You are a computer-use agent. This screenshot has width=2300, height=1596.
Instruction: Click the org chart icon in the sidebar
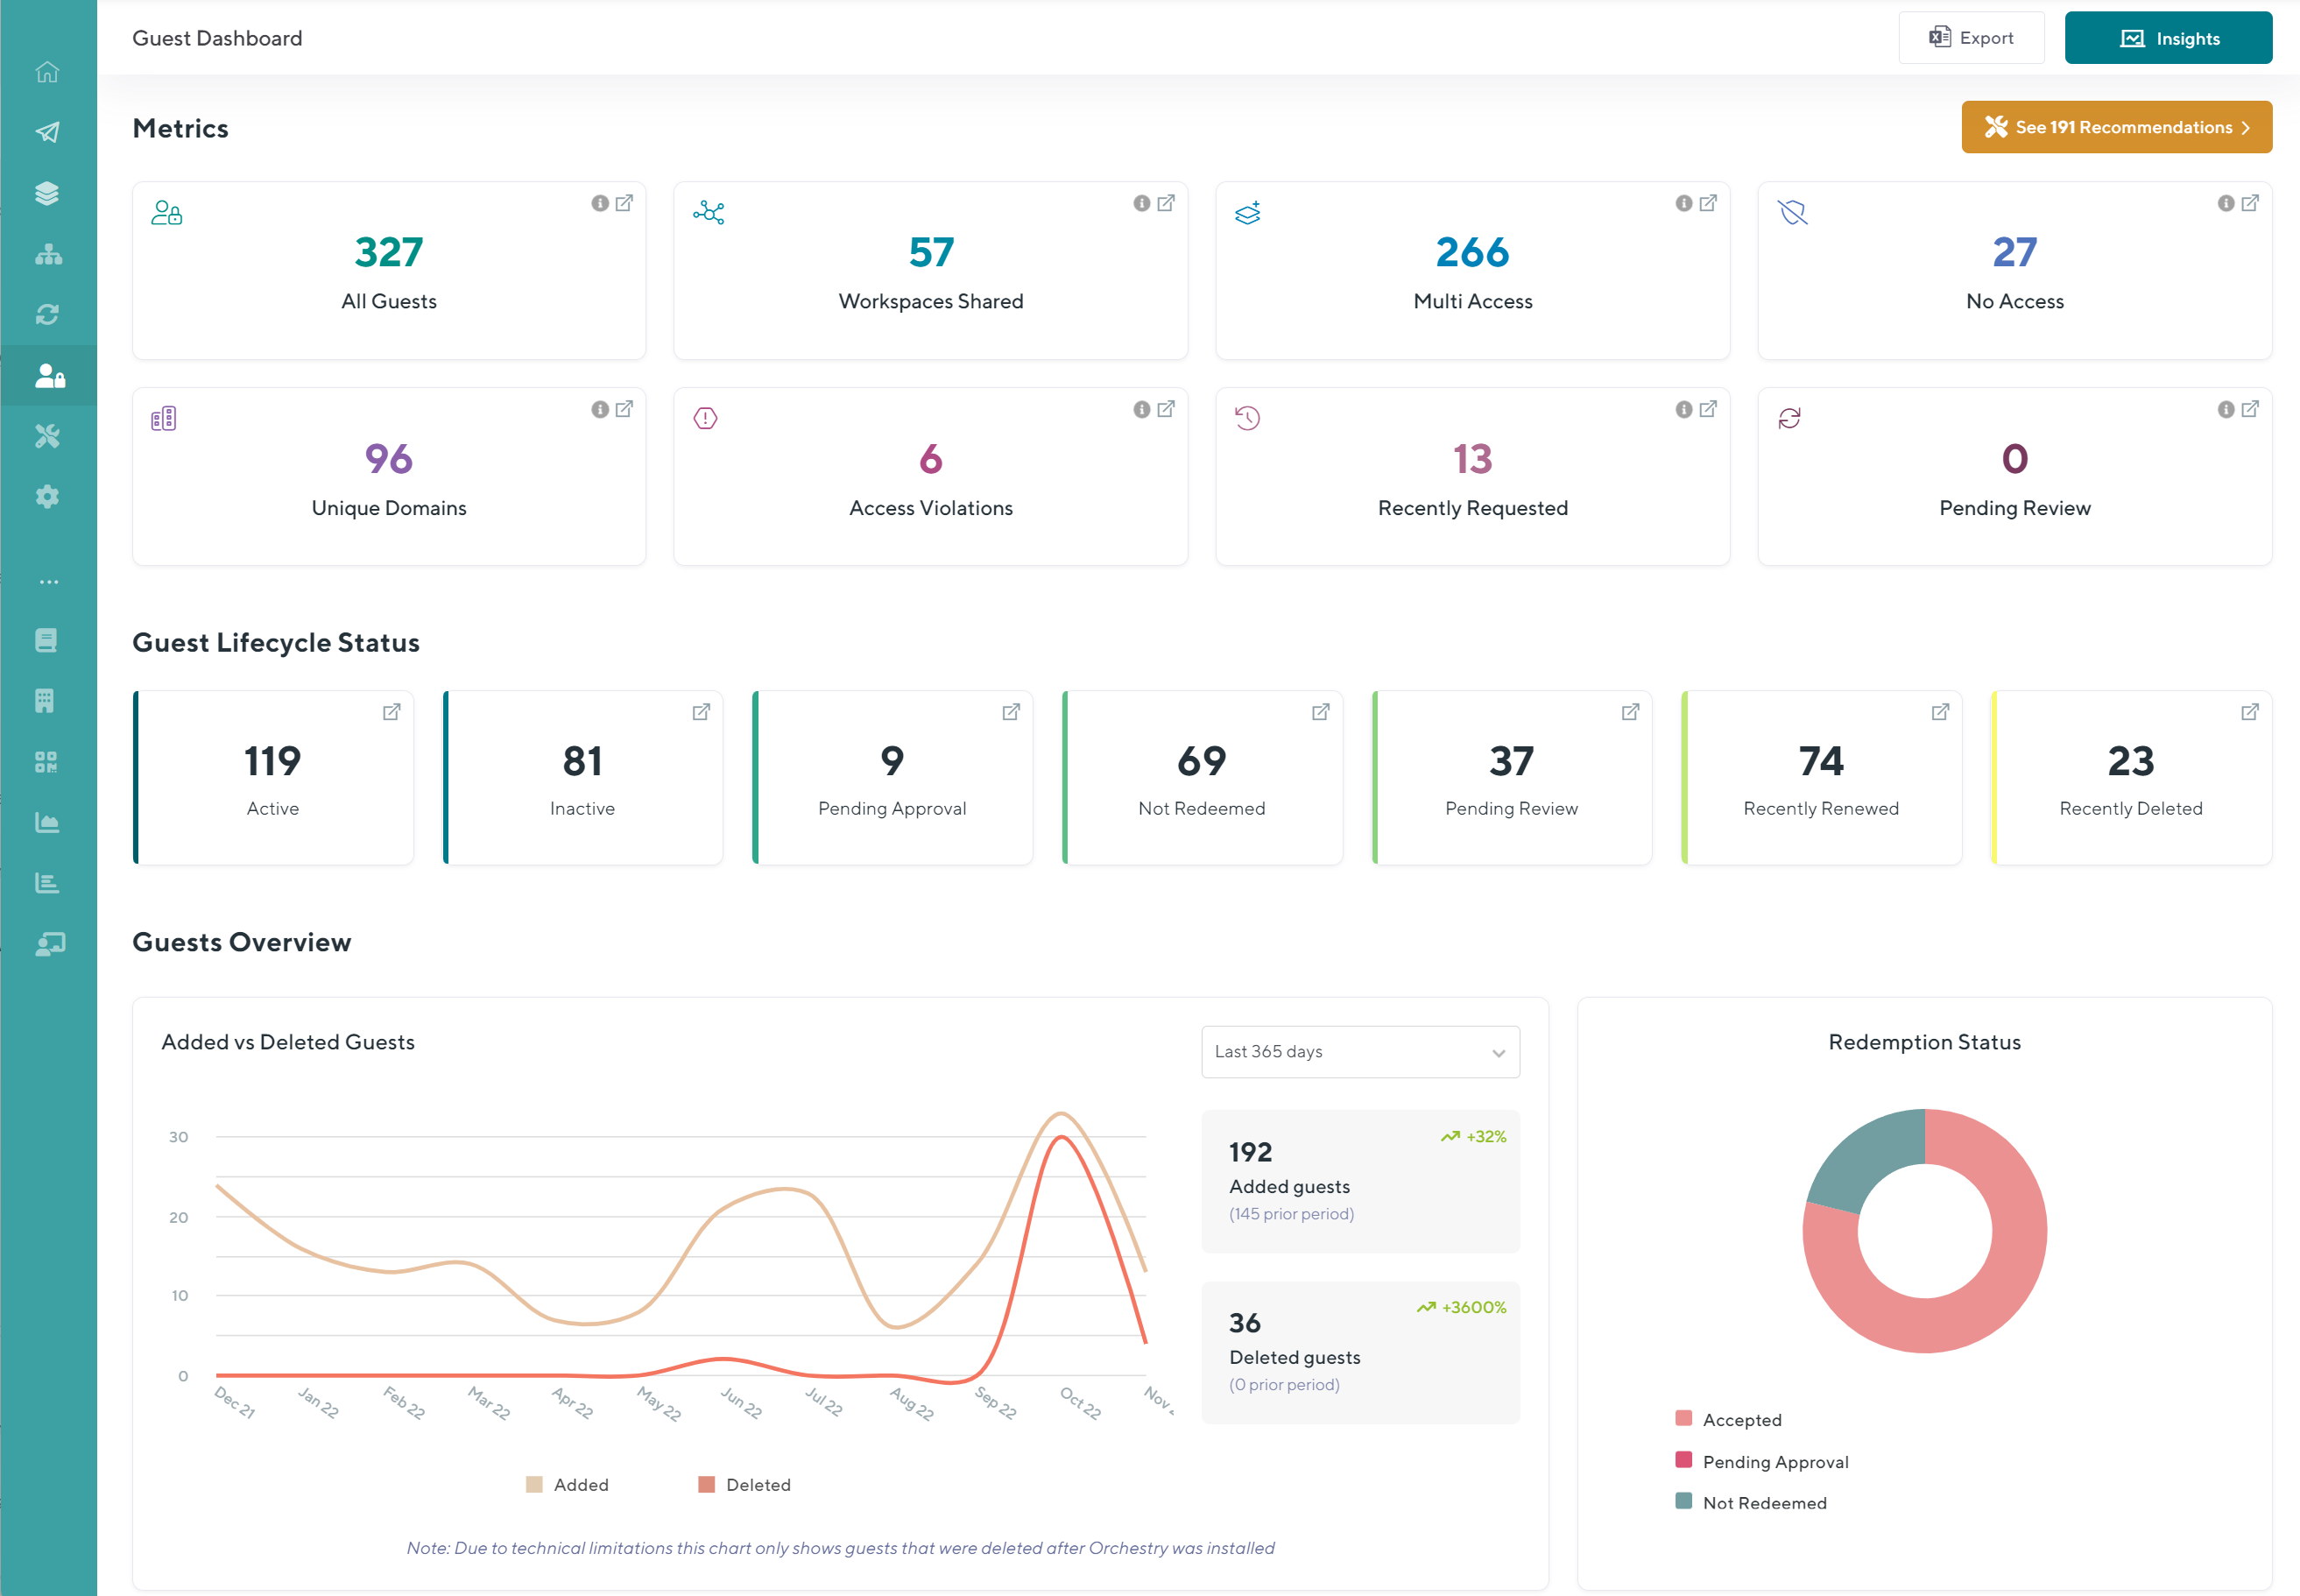pyautogui.click(x=47, y=255)
